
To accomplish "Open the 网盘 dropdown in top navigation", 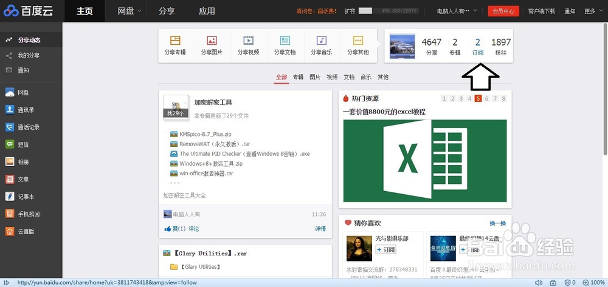I will (130, 11).
